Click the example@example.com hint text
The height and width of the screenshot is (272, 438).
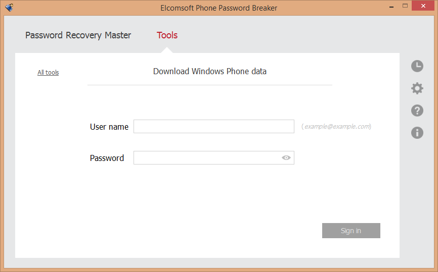click(x=336, y=127)
